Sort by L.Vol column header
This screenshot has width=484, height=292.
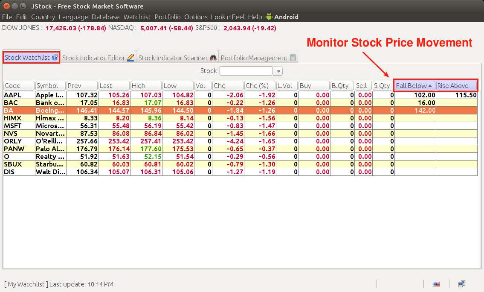pos(287,85)
